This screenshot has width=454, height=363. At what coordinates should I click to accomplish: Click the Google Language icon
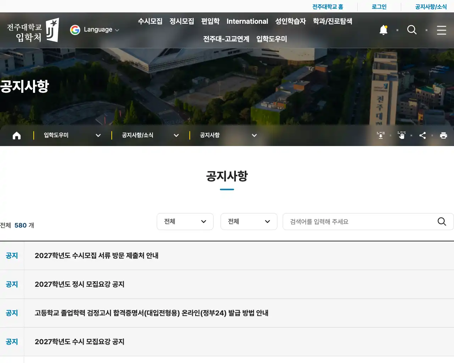pyautogui.click(x=75, y=30)
